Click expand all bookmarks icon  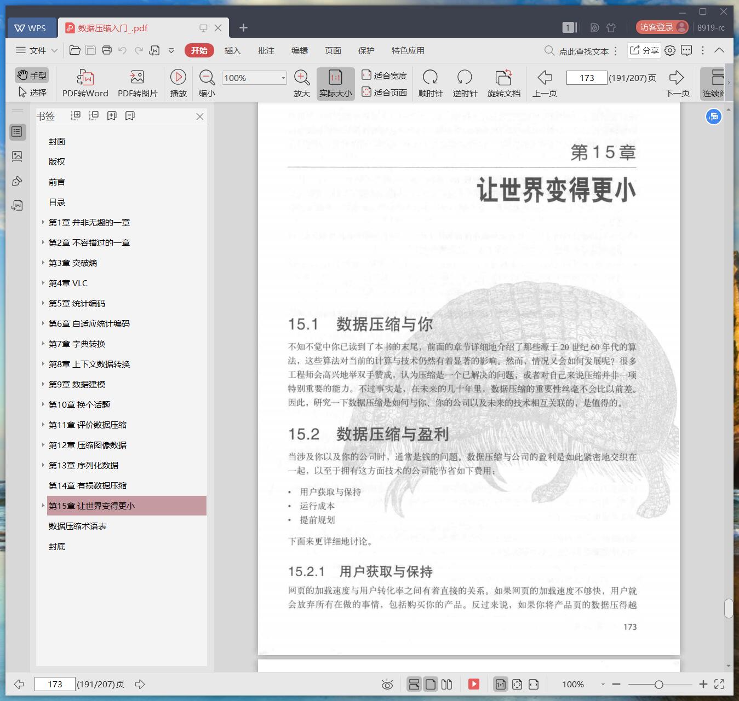[x=76, y=115]
